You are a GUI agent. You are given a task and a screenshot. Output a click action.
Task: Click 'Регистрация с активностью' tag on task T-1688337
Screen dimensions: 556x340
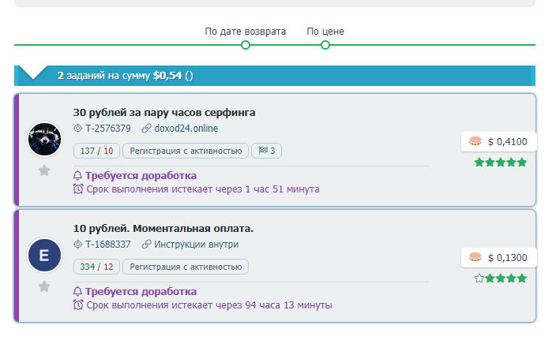[186, 267]
